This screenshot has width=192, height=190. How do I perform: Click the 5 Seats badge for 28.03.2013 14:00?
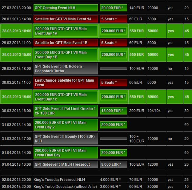(x=114, y=19)
